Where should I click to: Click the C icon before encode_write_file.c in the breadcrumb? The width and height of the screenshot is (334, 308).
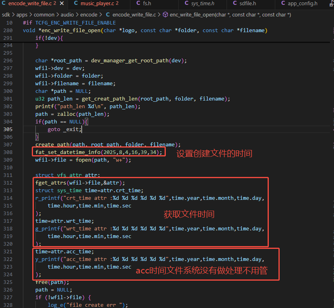pyautogui.click(x=108, y=15)
